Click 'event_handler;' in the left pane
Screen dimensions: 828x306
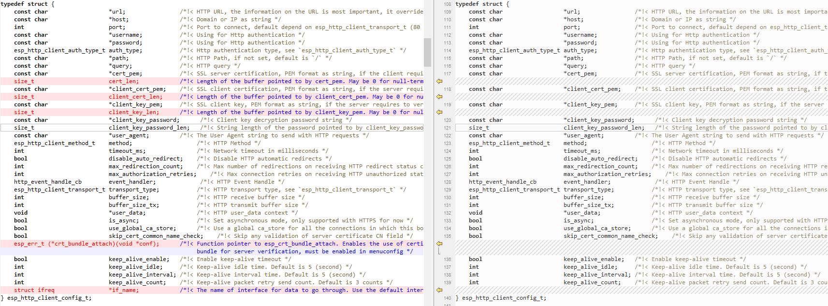(132, 182)
